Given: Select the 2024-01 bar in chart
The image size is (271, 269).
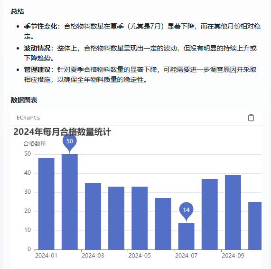Looking at the screenshot, I should tap(47, 204).
